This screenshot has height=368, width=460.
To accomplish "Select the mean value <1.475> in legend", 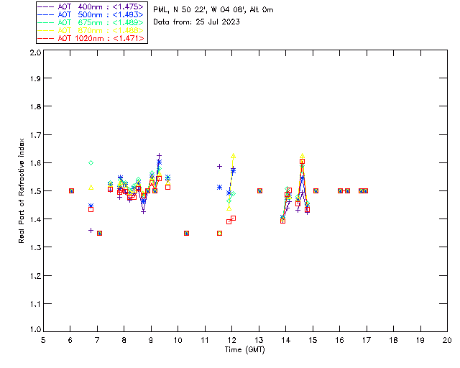I will (128, 6).
